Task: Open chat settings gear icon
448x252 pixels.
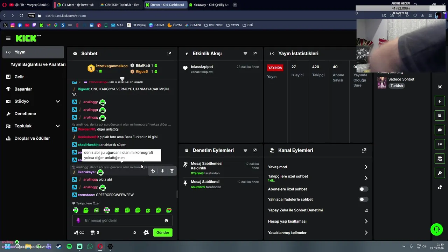Action: click(x=135, y=232)
